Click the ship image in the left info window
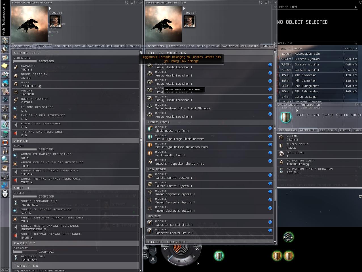The width and height of the screenshot is (362, 272). pos(29,24)
